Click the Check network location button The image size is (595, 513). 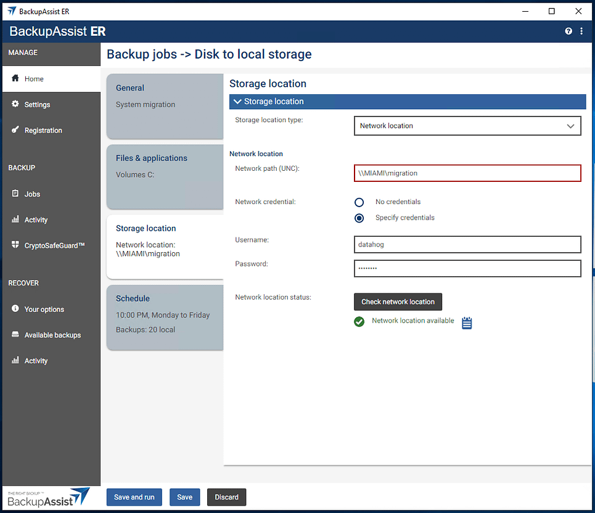(398, 302)
